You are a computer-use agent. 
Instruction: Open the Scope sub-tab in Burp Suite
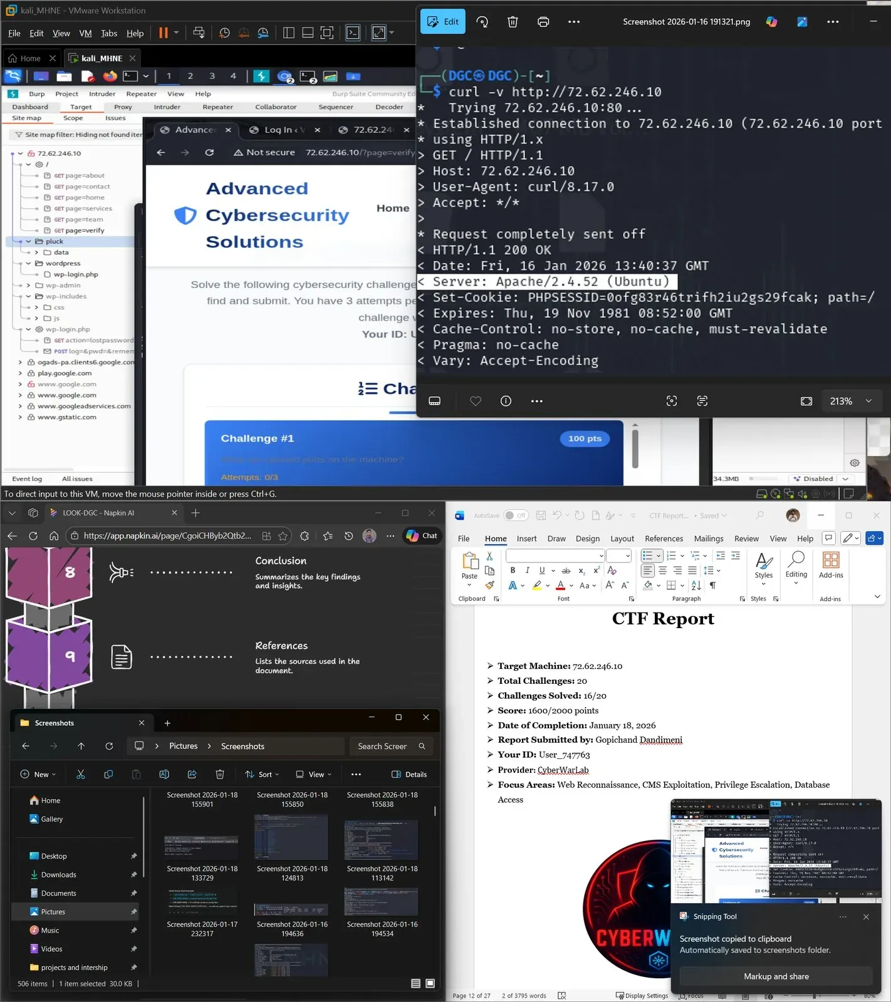click(73, 118)
